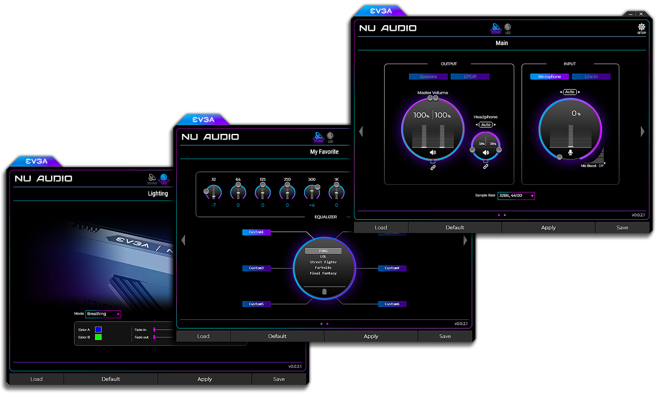Click Default in My Favorite window

pyautogui.click(x=277, y=336)
